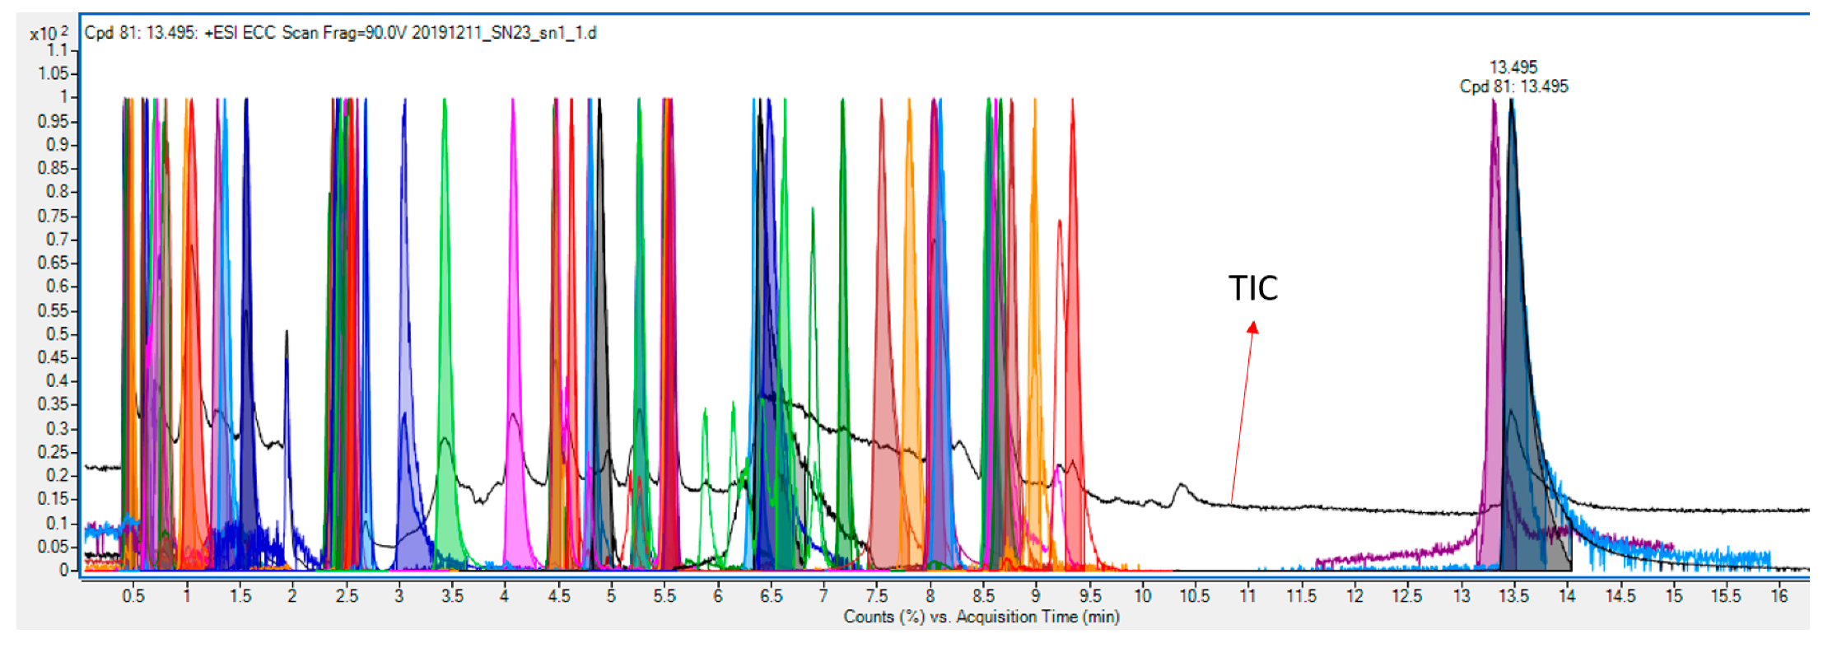Click the 10.5 tick label on time axis
This screenshot has width=1823, height=648.
coord(1194,596)
